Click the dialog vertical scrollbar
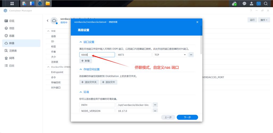 click(201, 40)
